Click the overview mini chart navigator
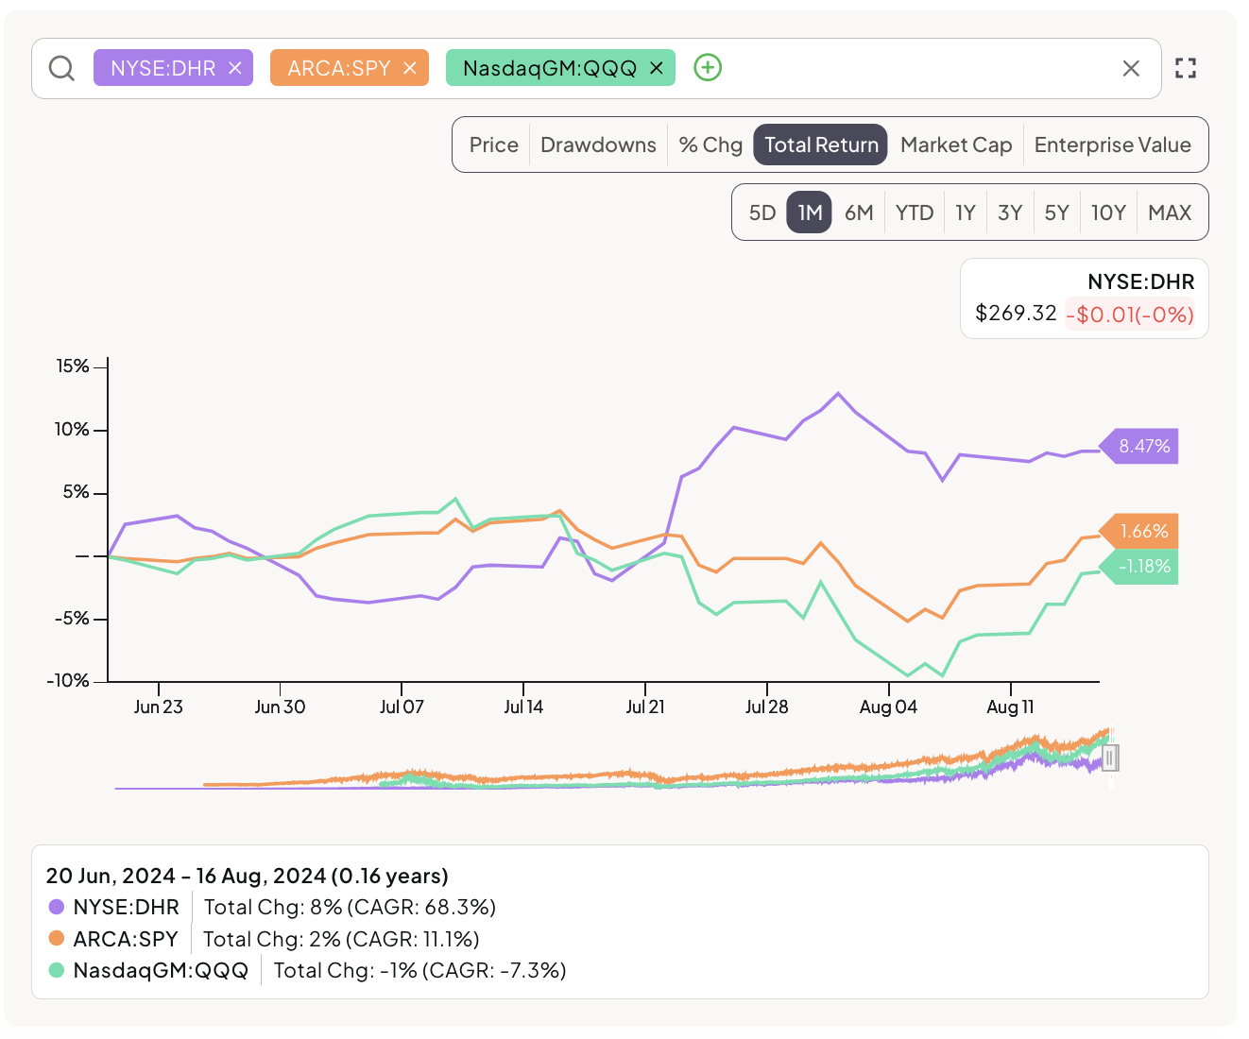The image size is (1249, 1039). (614, 758)
